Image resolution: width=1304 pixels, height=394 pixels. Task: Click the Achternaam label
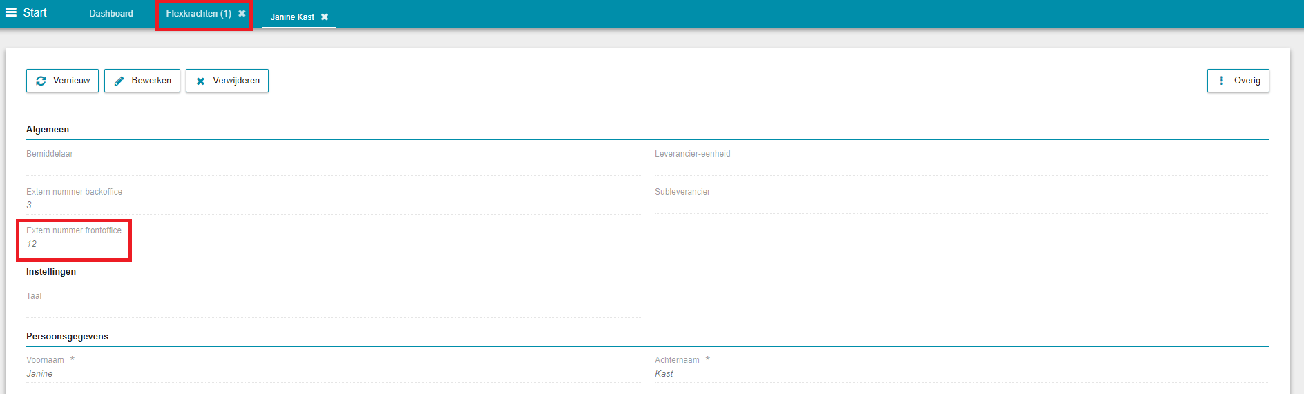[x=677, y=360]
